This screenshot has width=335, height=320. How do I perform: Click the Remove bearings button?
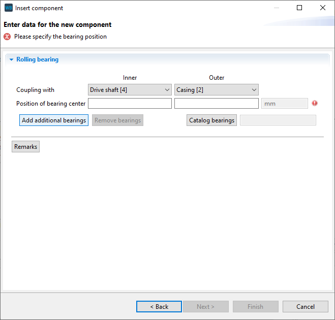(117, 120)
